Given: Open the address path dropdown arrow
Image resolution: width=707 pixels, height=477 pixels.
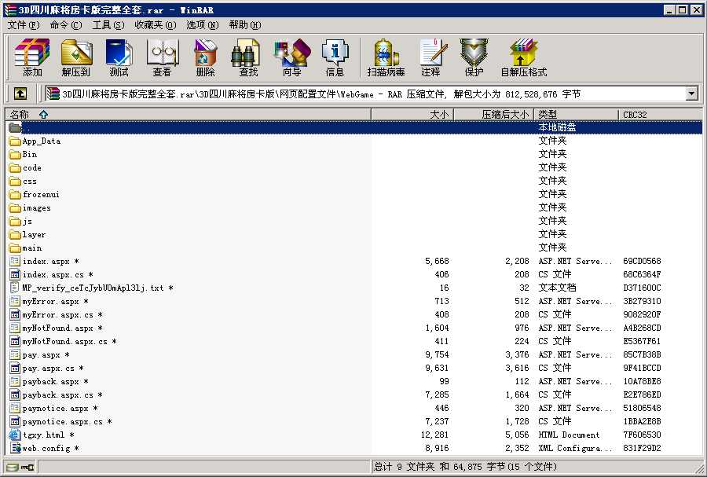Looking at the screenshot, I should 691,94.
